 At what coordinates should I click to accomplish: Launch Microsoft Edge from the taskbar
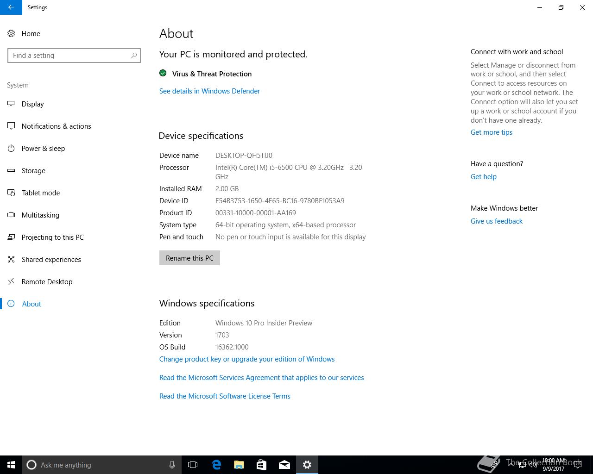pyautogui.click(x=216, y=465)
